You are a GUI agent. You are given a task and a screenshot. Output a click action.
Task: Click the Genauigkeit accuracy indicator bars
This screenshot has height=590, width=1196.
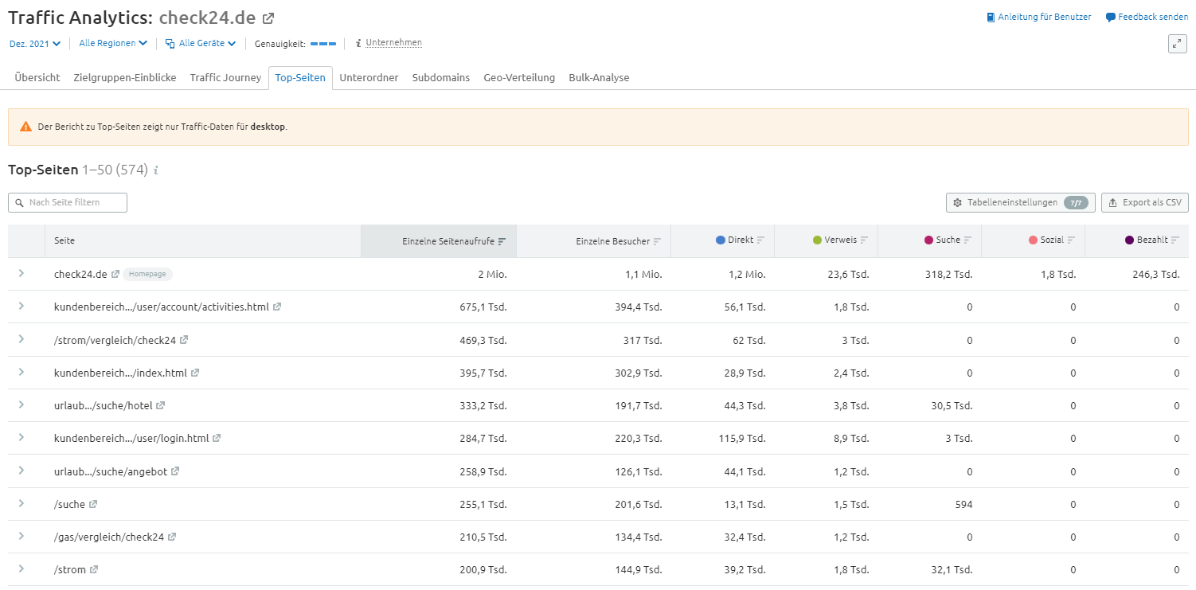coord(323,44)
